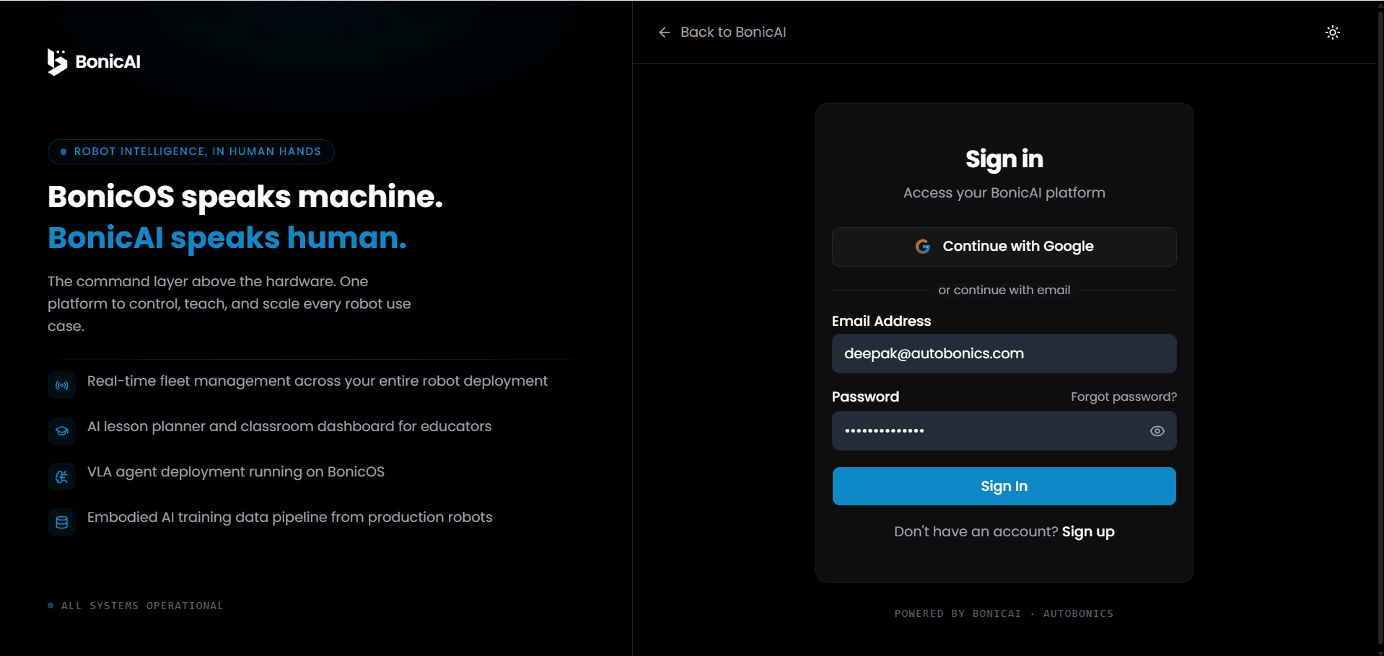The width and height of the screenshot is (1384, 656).
Task: Click the Google logo icon
Action: click(922, 247)
